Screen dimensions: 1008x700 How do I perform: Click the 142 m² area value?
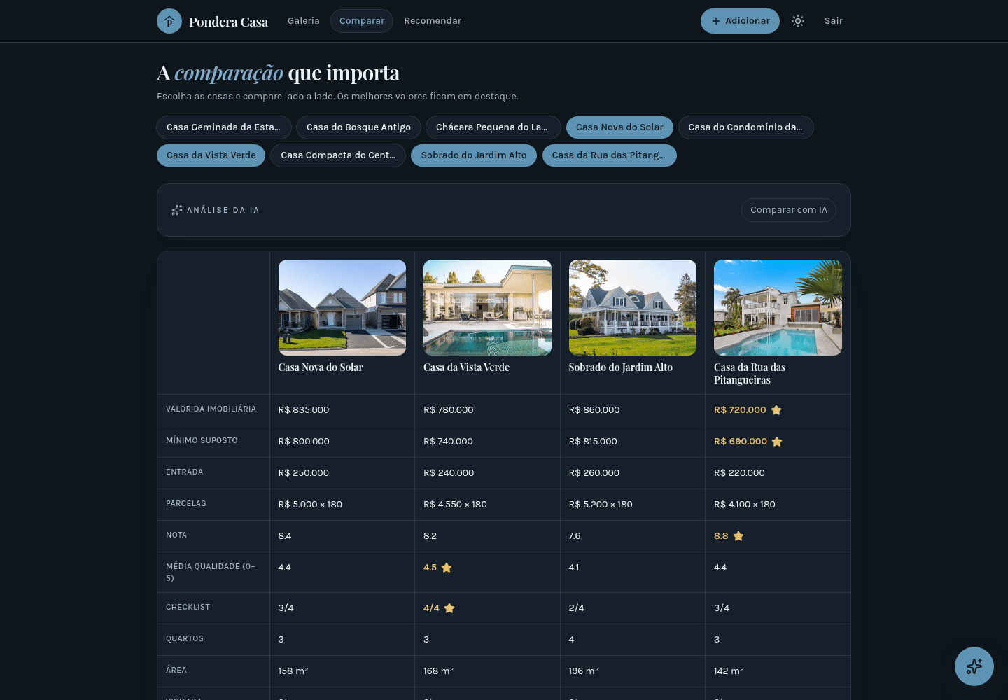[729, 671]
